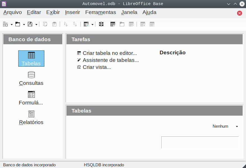Image resolution: width=246 pixels, height=168 pixels.
Task: Open the Ferramentas menu
Action: pyautogui.click(x=101, y=12)
